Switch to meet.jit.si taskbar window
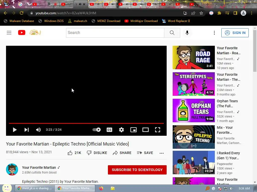 click(x=35, y=188)
